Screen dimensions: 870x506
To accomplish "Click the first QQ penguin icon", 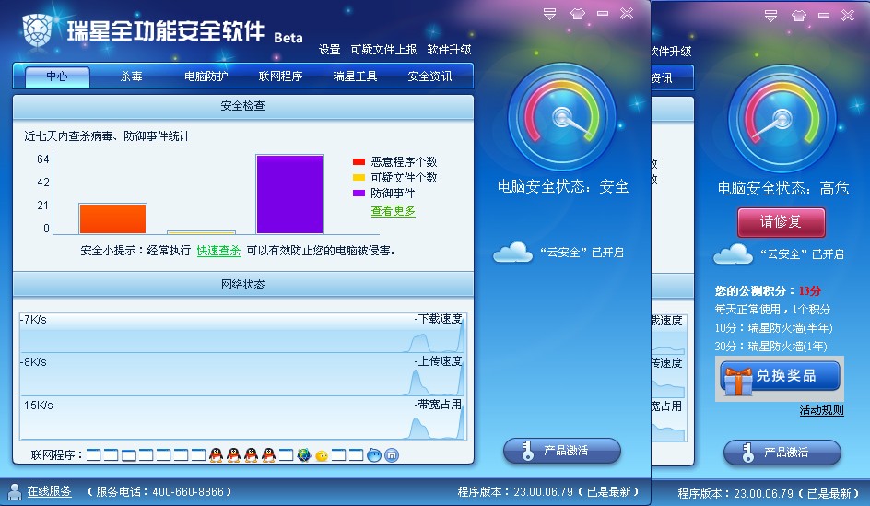I will (x=217, y=455).
